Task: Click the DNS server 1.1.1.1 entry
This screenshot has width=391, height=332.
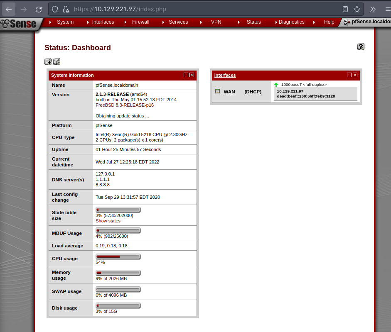Action: pos(103,179)
